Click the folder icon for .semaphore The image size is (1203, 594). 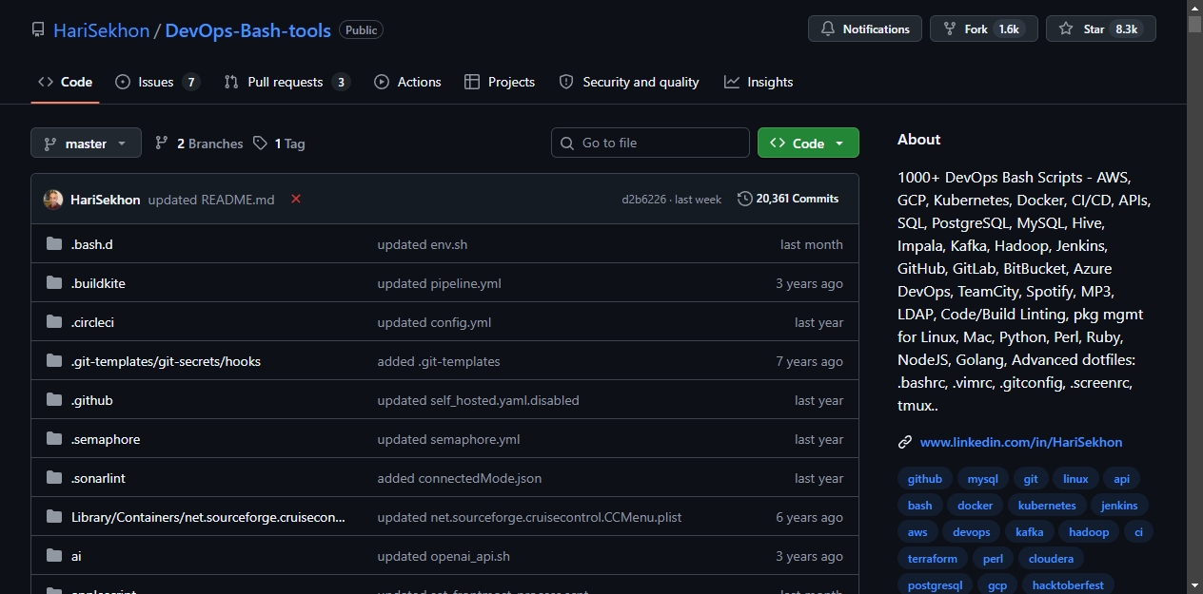pos(54,439)
